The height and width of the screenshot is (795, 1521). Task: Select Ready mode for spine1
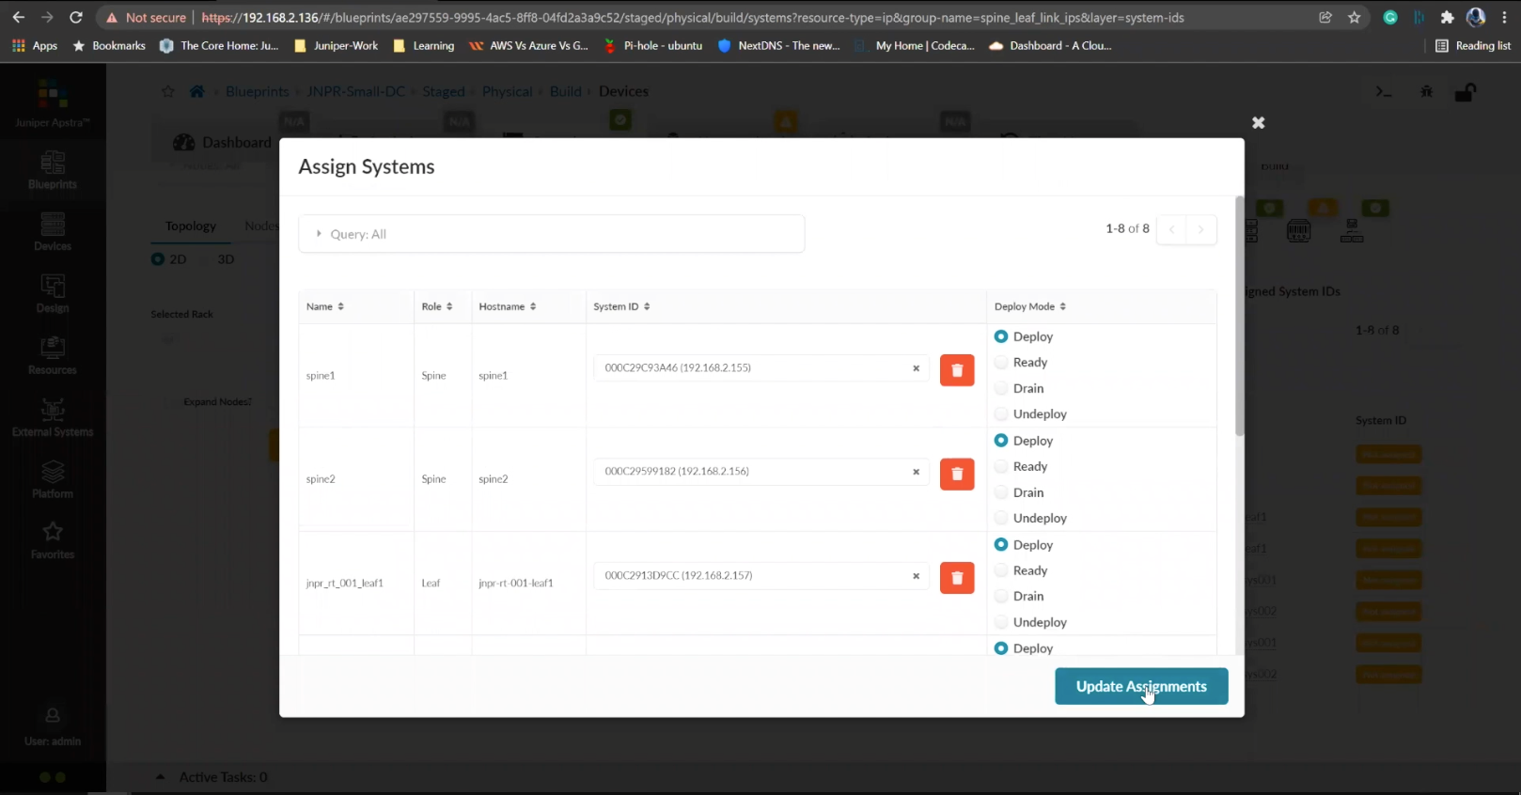tap(1001, 362)
